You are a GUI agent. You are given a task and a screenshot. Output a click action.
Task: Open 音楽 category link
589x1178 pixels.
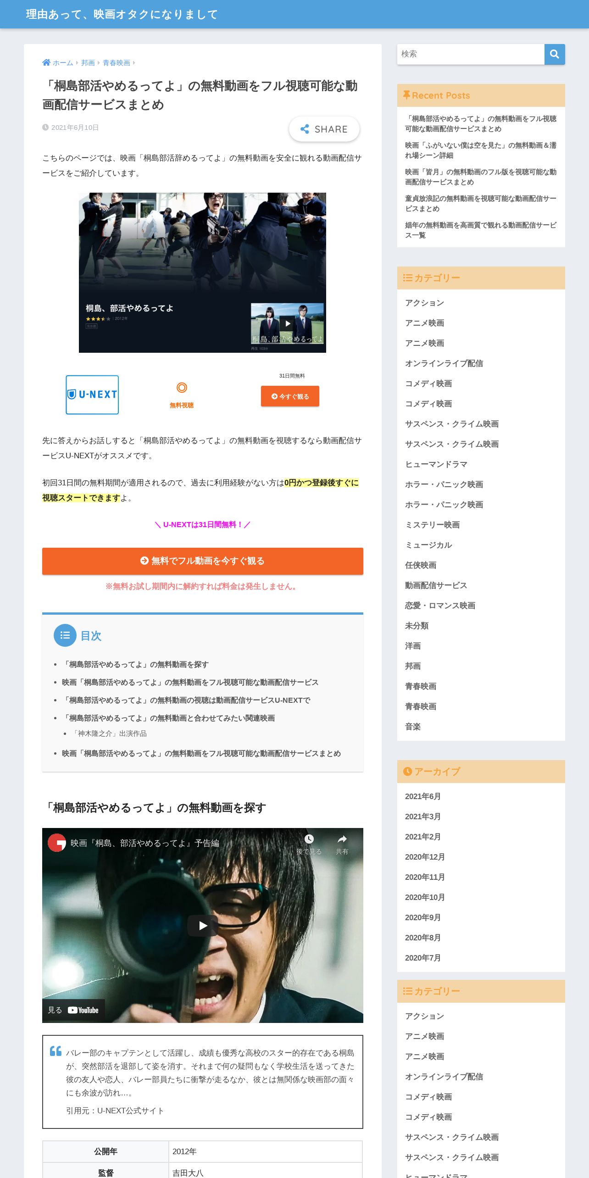[413, 727]
